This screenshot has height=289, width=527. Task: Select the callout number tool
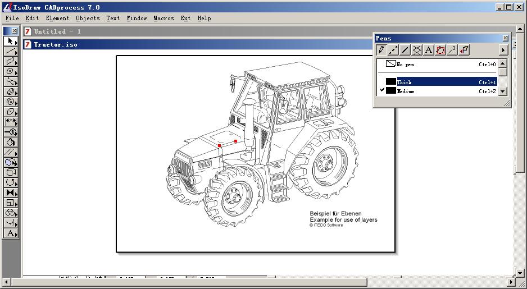tap(11, 132)
